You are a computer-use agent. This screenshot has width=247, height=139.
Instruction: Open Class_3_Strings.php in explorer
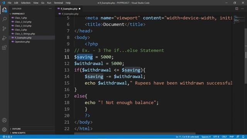point(25,34)
